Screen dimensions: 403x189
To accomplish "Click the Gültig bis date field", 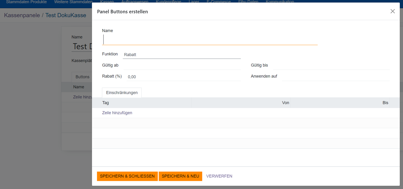I will (331, 66).
